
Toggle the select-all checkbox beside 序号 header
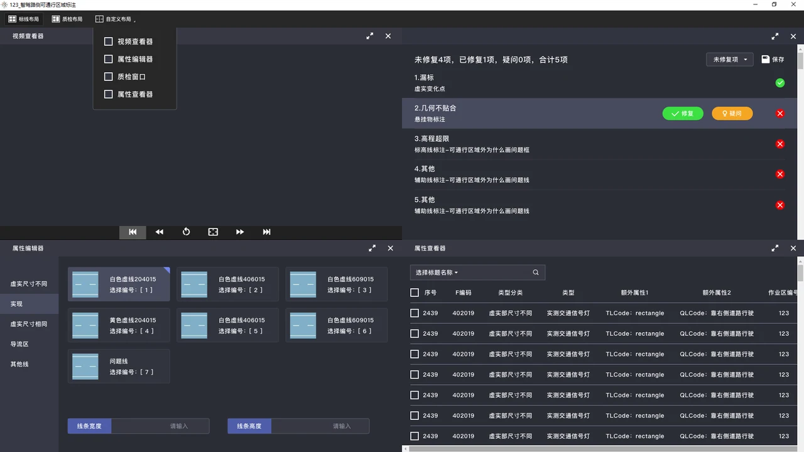pyautogui.click(x=415, y=293)
